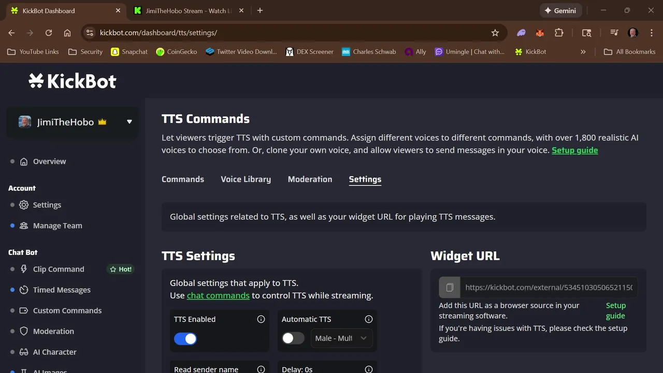Expand JimiTheHobo account dropdown arrow

click(x=129, y=122)
